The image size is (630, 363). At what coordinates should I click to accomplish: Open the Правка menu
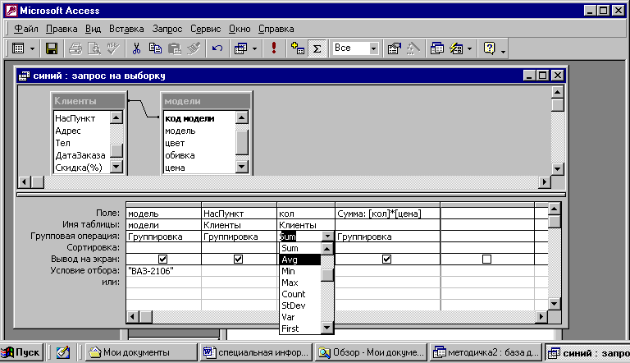62,29
